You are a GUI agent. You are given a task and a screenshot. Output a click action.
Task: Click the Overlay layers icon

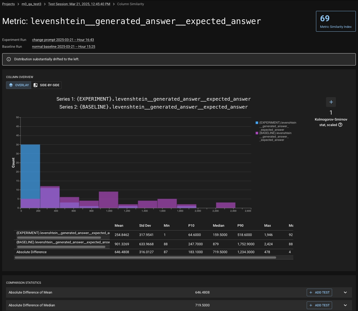11,85
